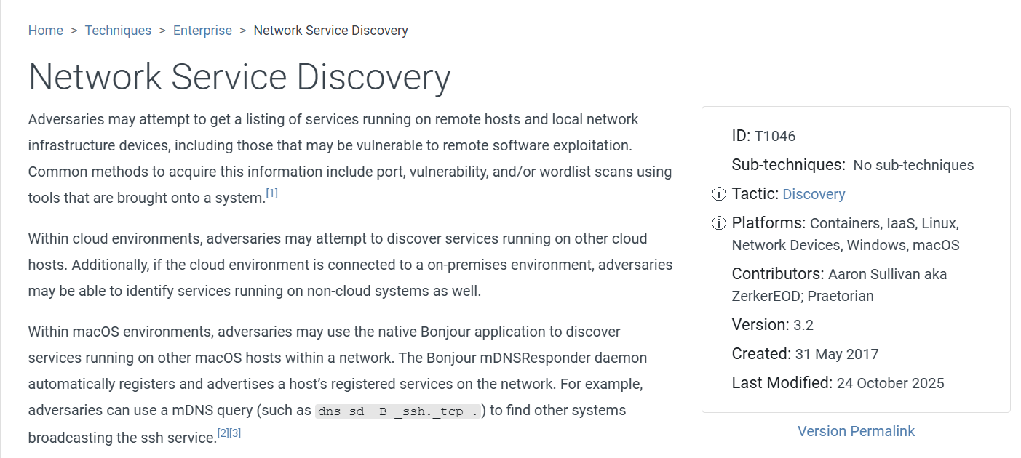Click the 'Network Service Discovery' breadcrumb text
The height and width of the screenshot is (458, 1021).
pyautogui.click(x=330, y=31)
